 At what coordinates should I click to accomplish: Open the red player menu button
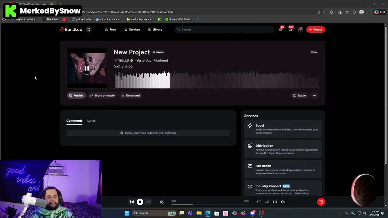tap(321, 202)
